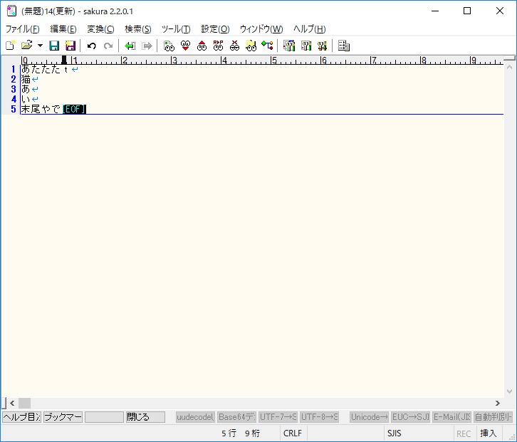517x442 pixels.
Task: Open the ウィンドウ(W) menu
Action: tap(261, 29)
